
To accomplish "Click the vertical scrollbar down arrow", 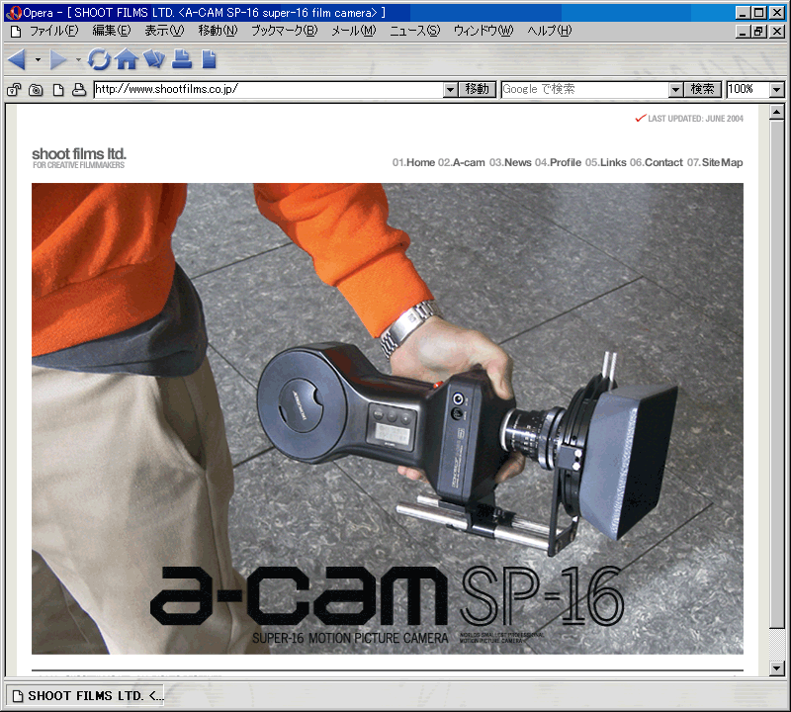I will point(777,669).
